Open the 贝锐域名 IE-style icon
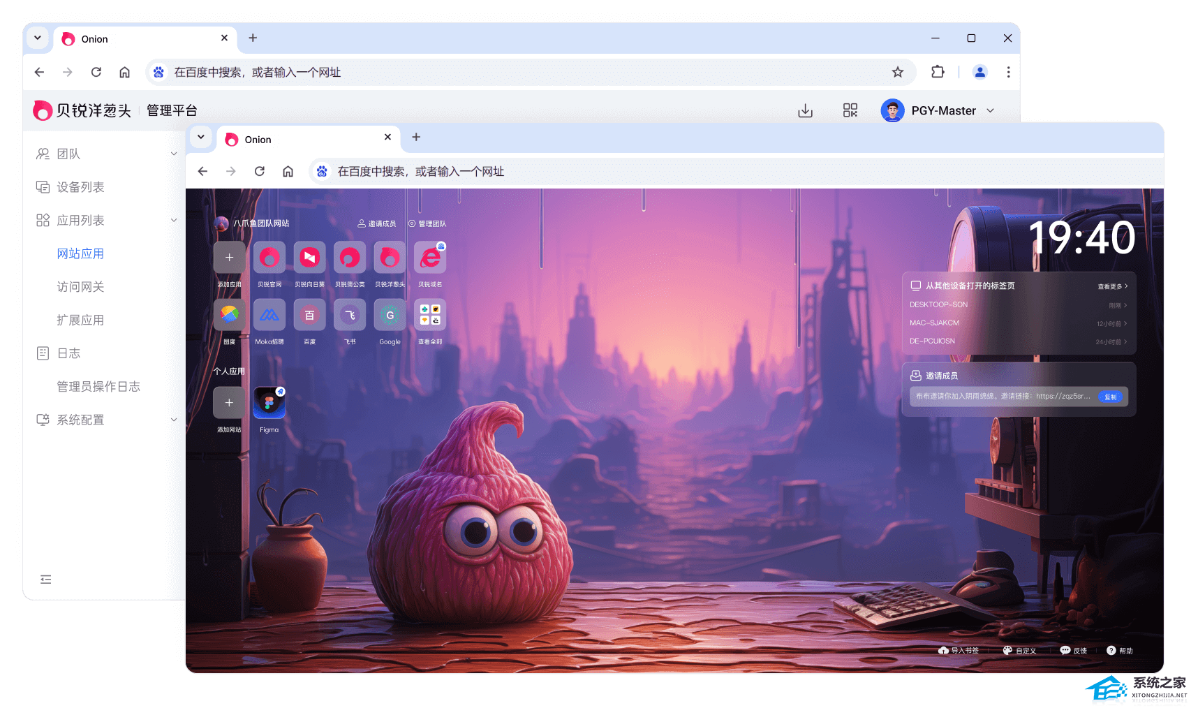 pyautogui.click(x=430, y=258)
